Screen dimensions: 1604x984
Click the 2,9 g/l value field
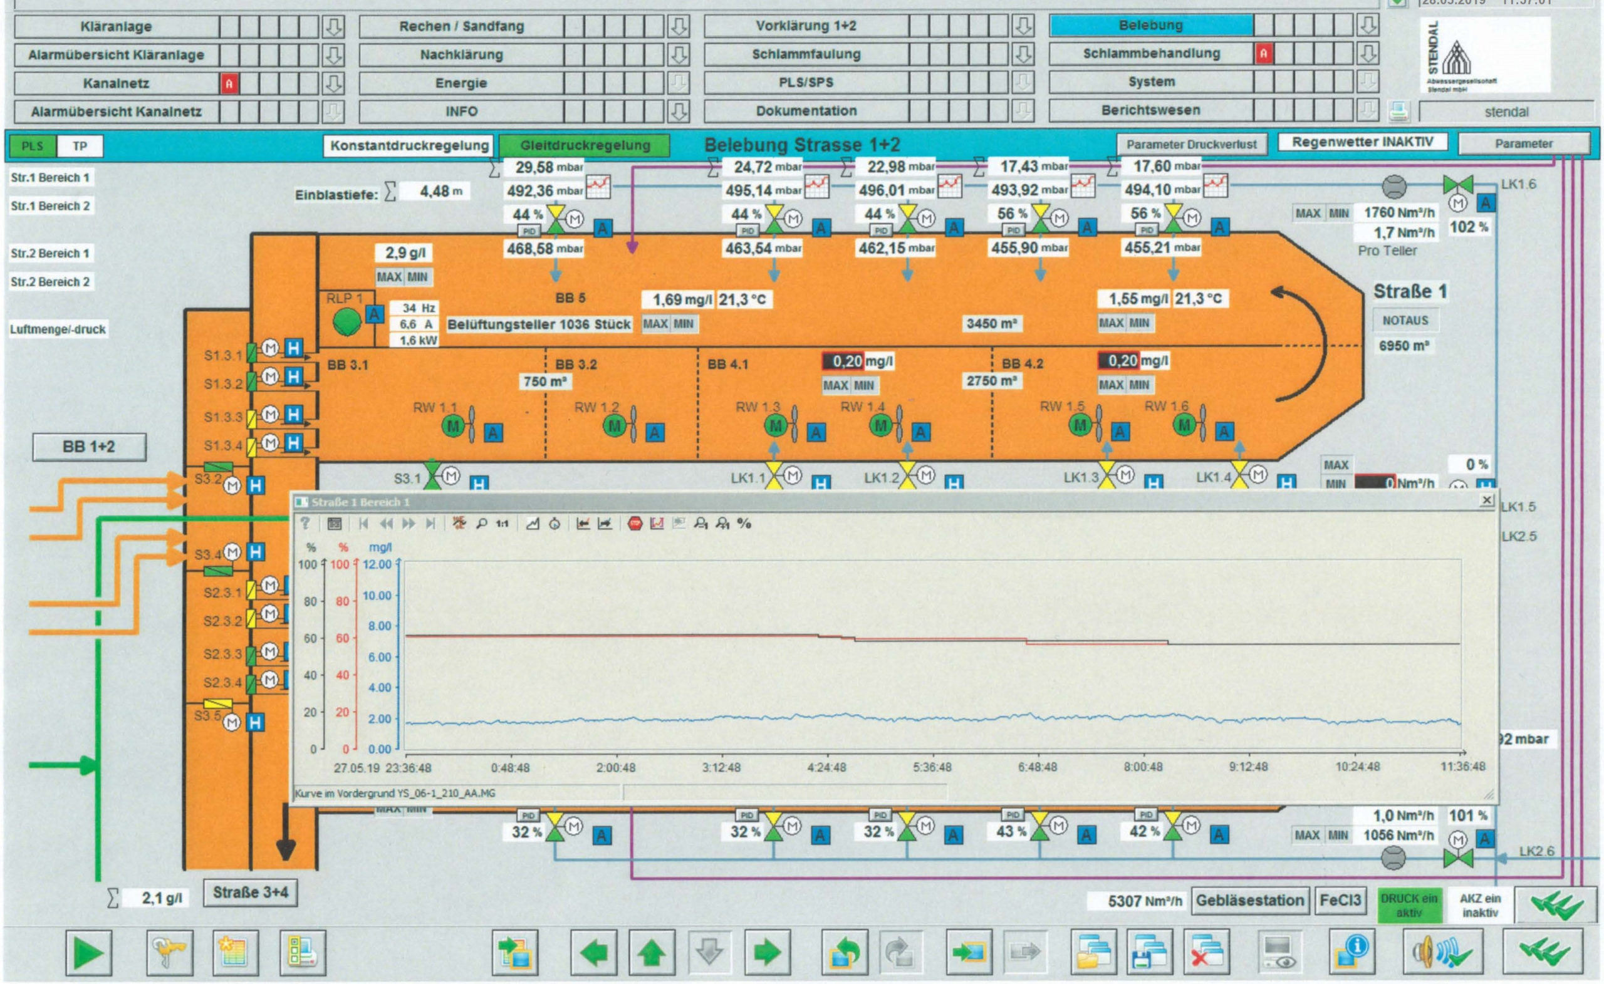(405, 252)
